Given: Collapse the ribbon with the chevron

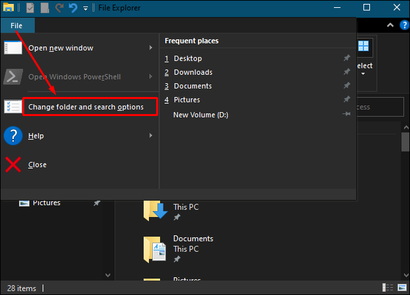Looking at the screenshot, I should [x=390, y=25].
